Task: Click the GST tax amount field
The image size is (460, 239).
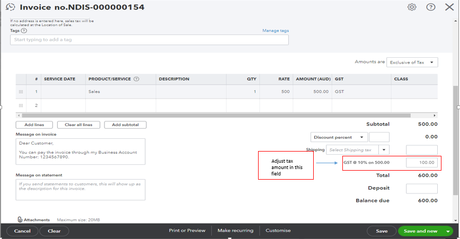Action: (421, 162)
